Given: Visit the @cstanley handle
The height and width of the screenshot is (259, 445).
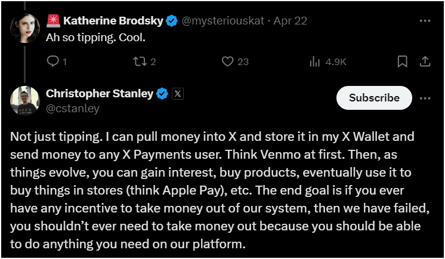Looking at the screenshot, I should pos(72,108).
